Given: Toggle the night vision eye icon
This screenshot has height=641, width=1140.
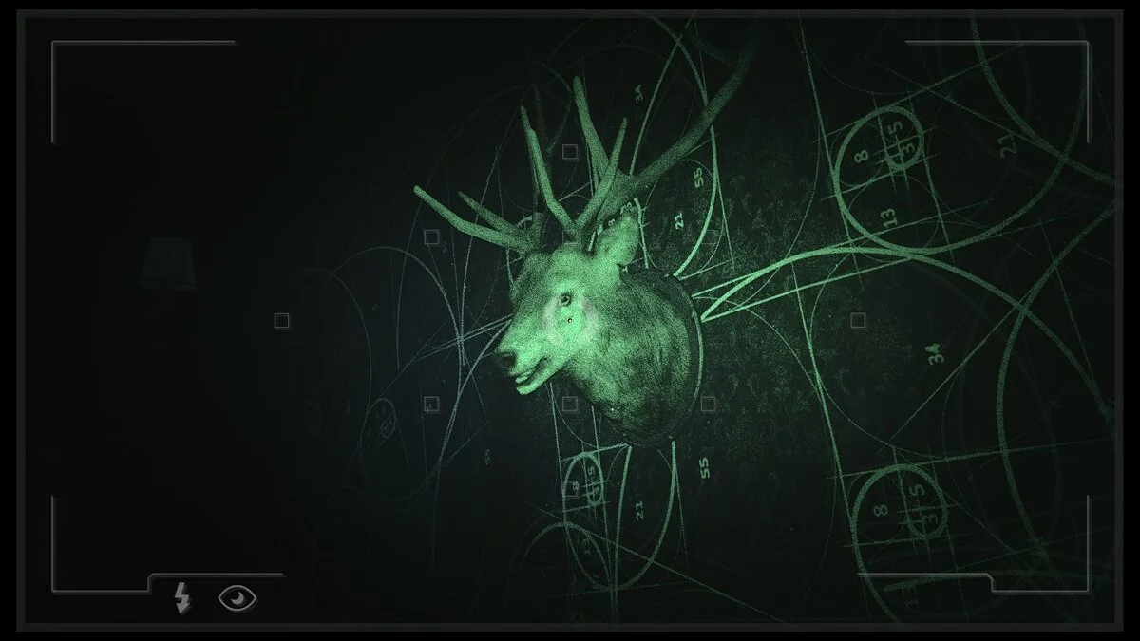Looking at the screenshot, I should [238, 597].
